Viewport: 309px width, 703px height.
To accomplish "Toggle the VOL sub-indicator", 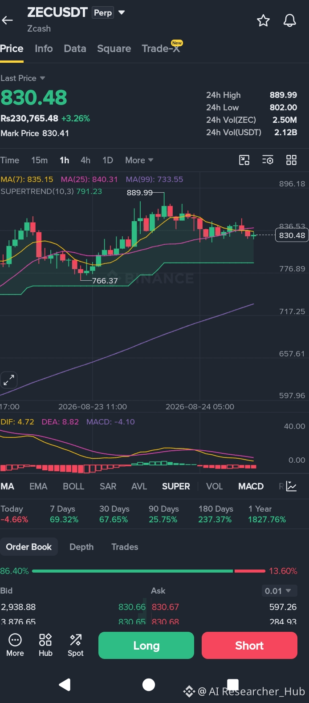I will [214, 486].
